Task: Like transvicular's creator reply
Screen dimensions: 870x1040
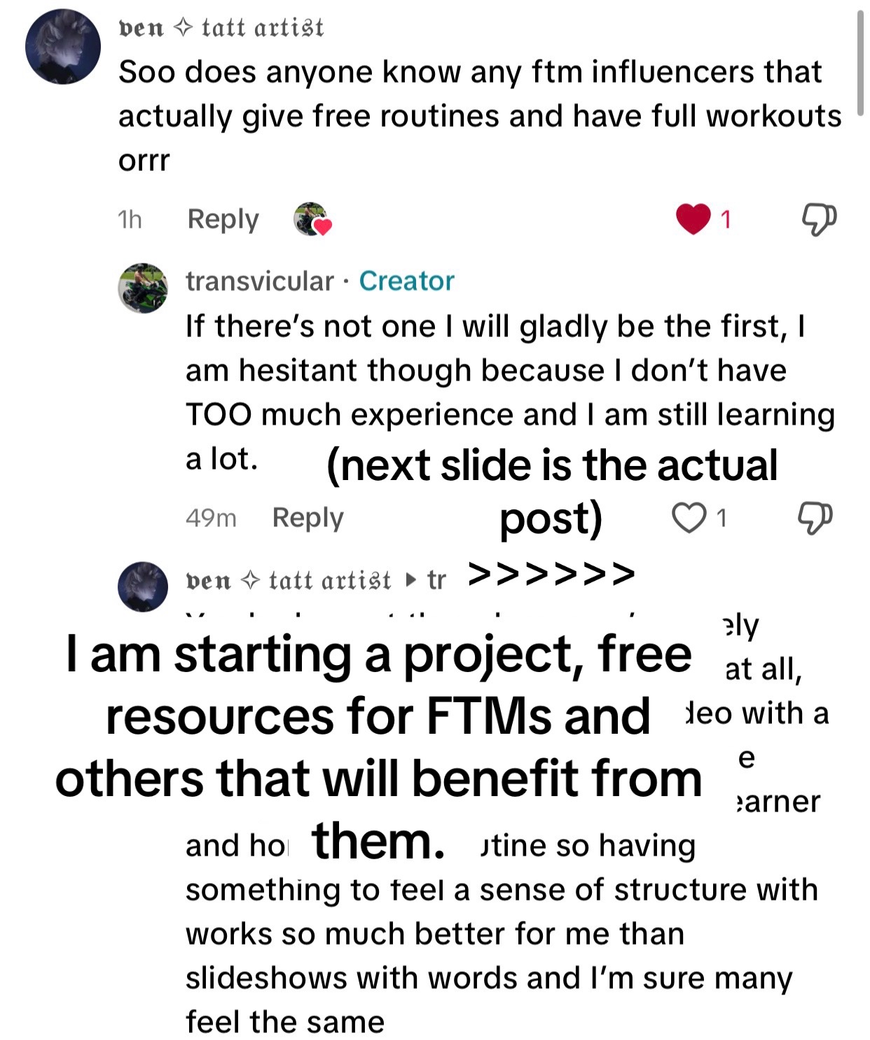Action: pyautogui.click(x=689, y=518)
